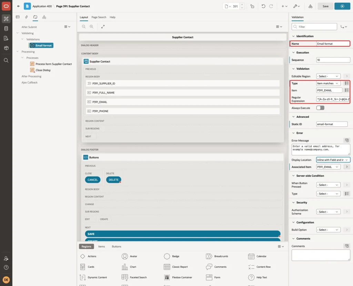
Task: Open Shared Components icon in toolbar
Action: [310, 6]
